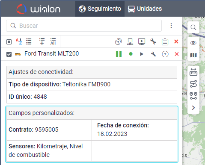
Task: Toggle map visibility eye icon
Action: (193, 43)
